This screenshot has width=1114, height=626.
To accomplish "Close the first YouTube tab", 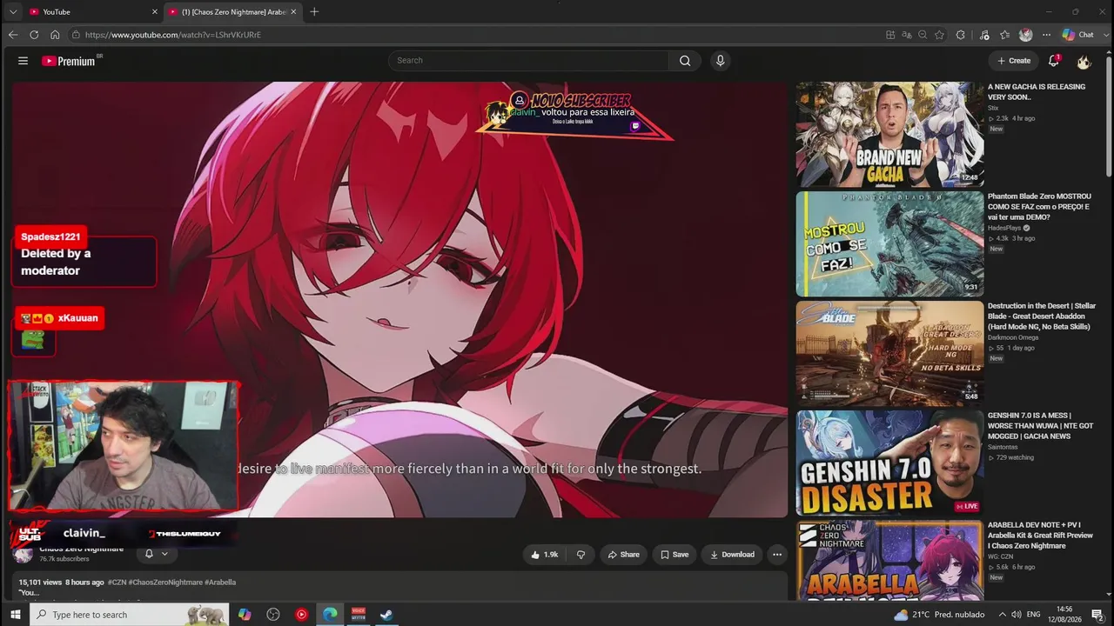I will (155, 11).
